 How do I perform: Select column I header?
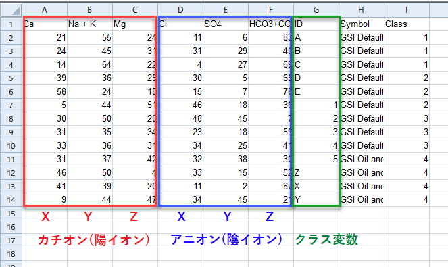pyautogui.click(x=407, y=10)
